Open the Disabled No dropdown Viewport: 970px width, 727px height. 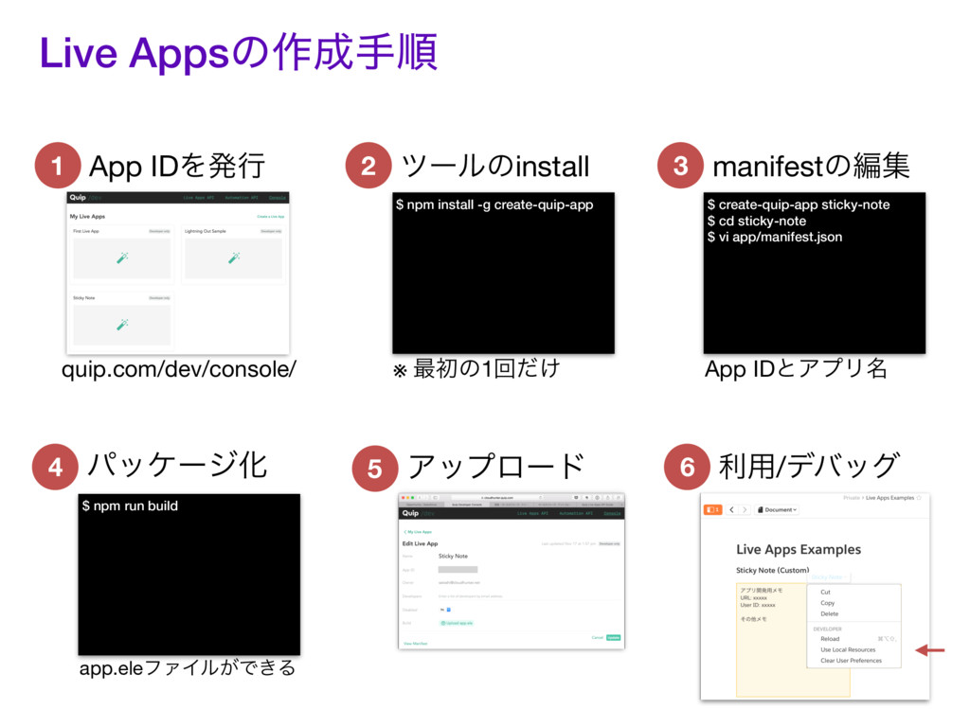[445, 610]
